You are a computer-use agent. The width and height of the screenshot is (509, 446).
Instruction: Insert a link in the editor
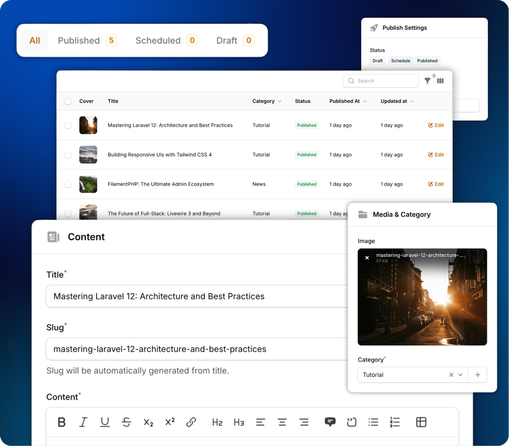[191, 422]
